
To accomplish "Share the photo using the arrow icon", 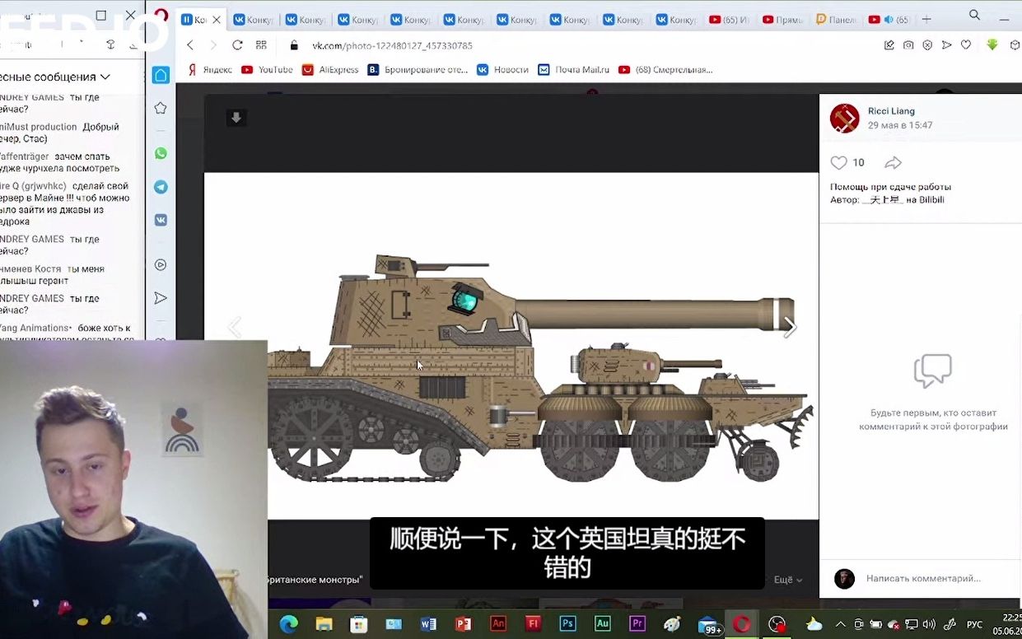I will pos(893,163).
